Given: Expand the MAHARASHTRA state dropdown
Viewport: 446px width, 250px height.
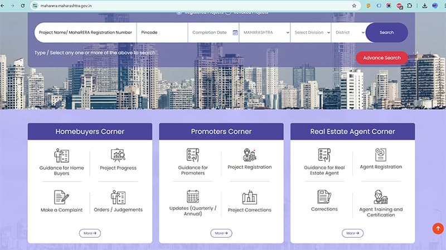Looking at the screenshot, I should [265, 33].
